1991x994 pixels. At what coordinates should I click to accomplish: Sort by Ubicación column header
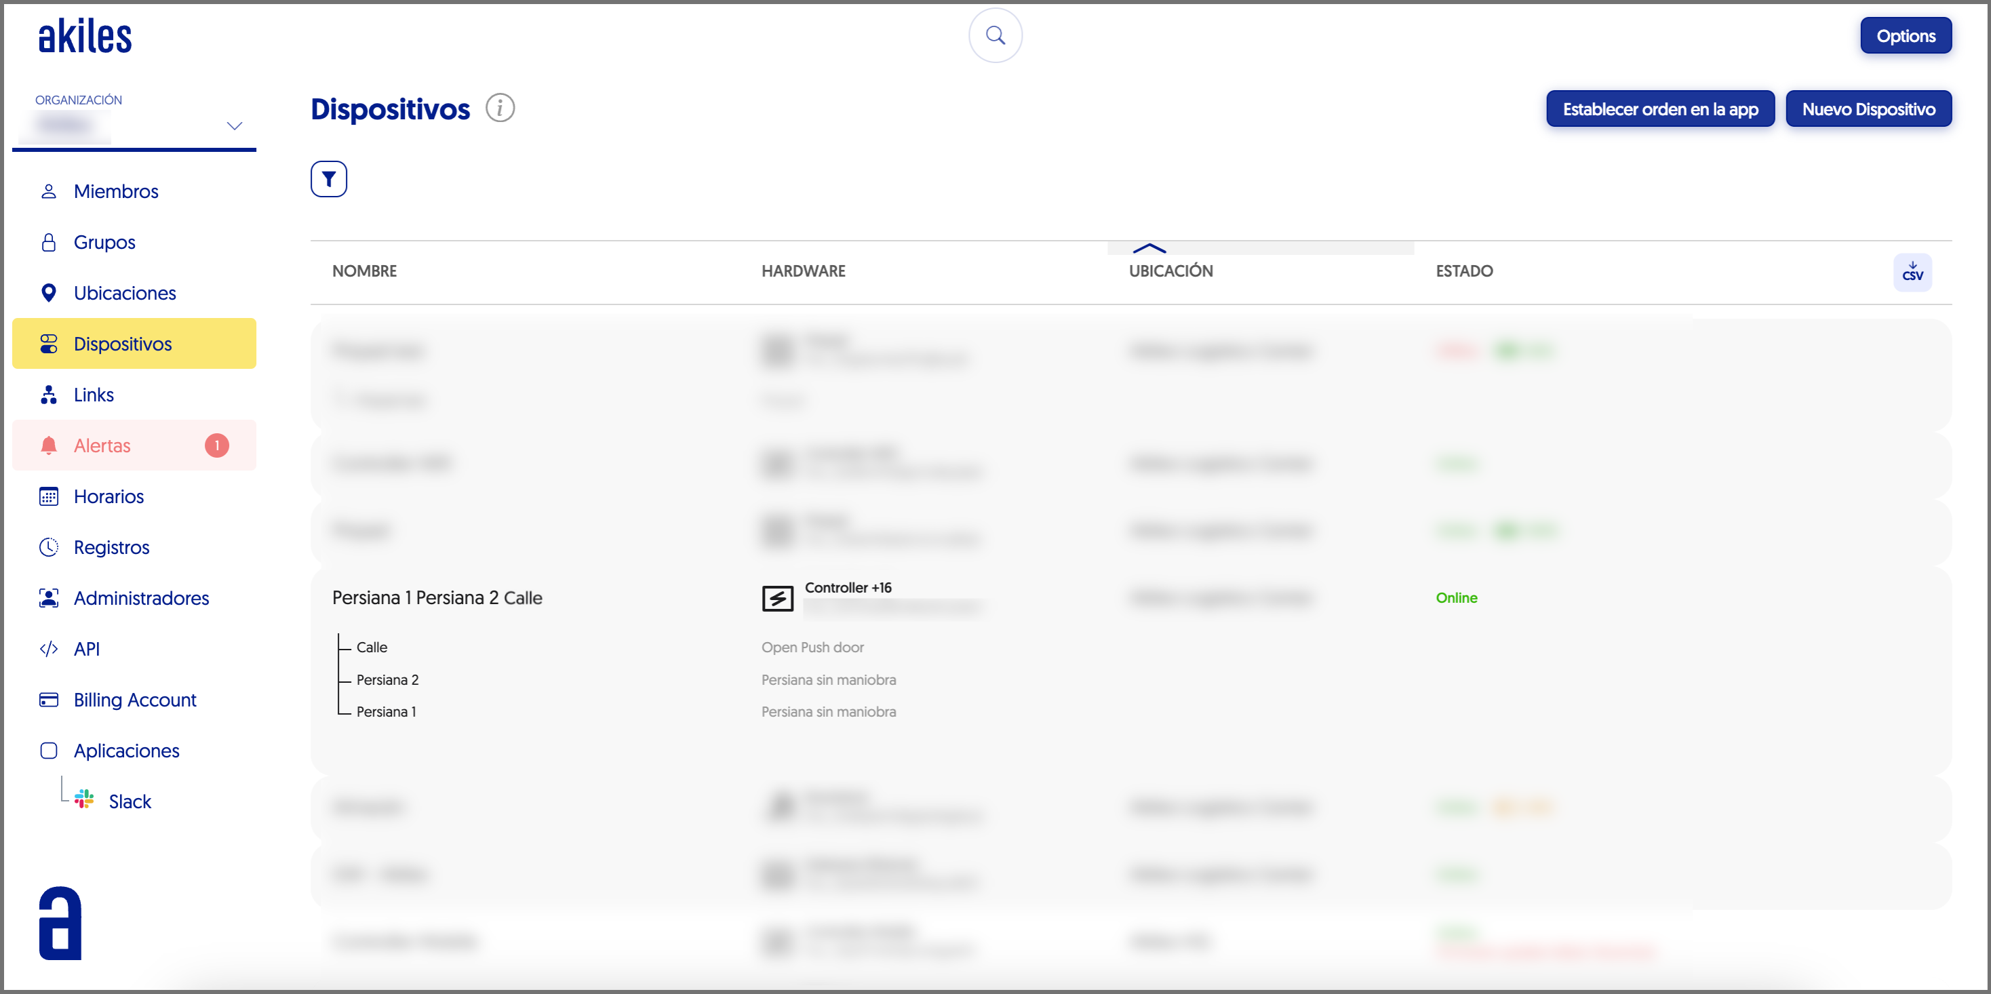click(x=1170, y=271)
